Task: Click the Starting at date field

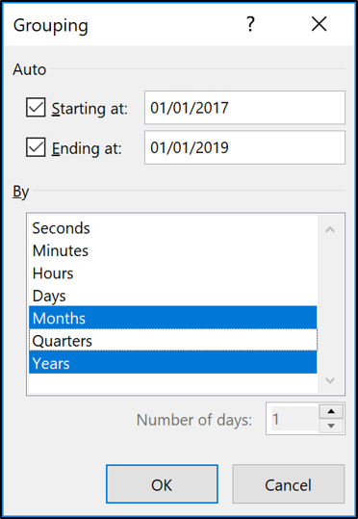Action: (x=244, y=108)
